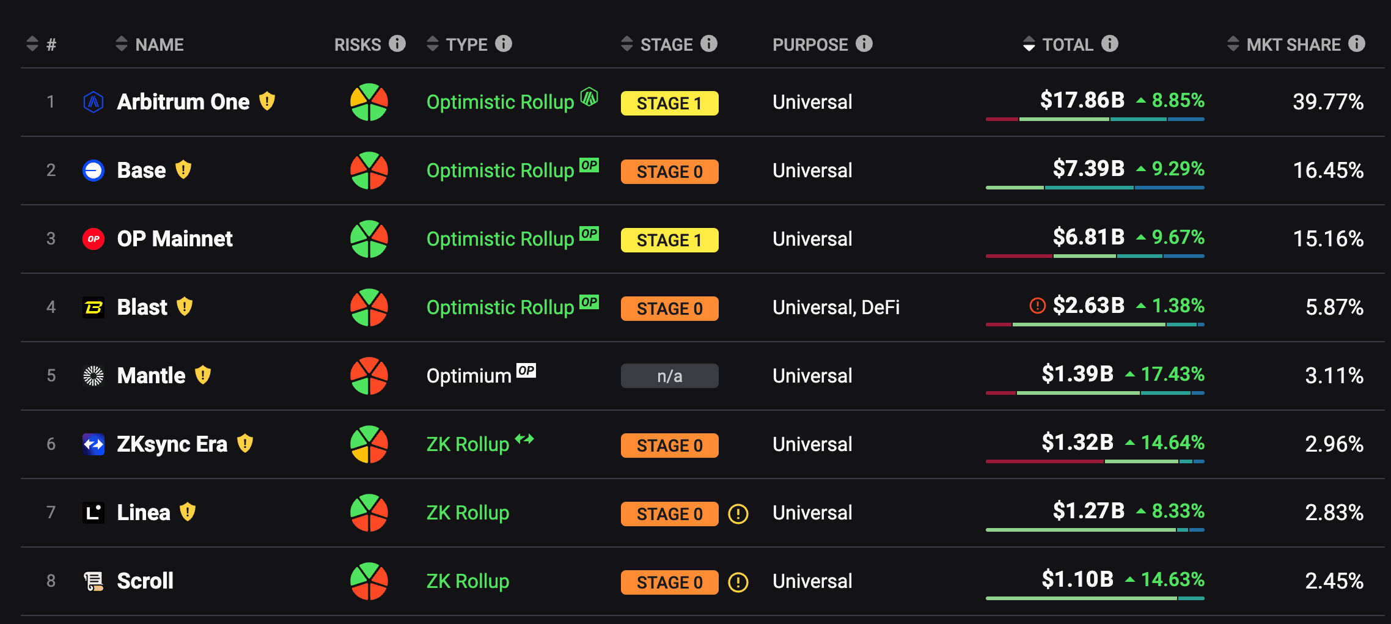Open the OP Mainnet project link
Viewport: 1391px width, 624px height.
pos(175,238)
